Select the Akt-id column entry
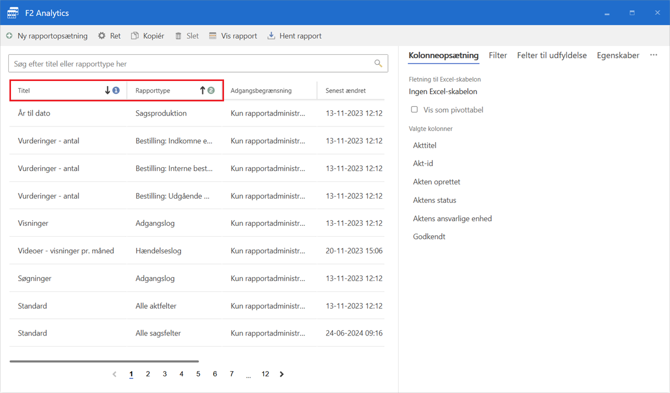This screenshot has height=393, width=670. [423, 164]
